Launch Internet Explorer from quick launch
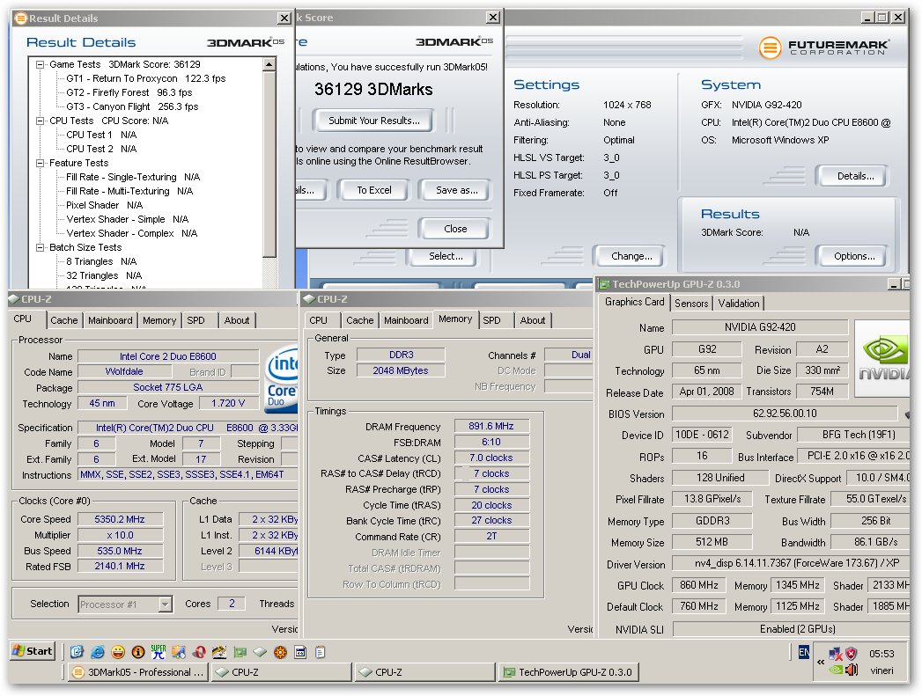 click(98, 652)
